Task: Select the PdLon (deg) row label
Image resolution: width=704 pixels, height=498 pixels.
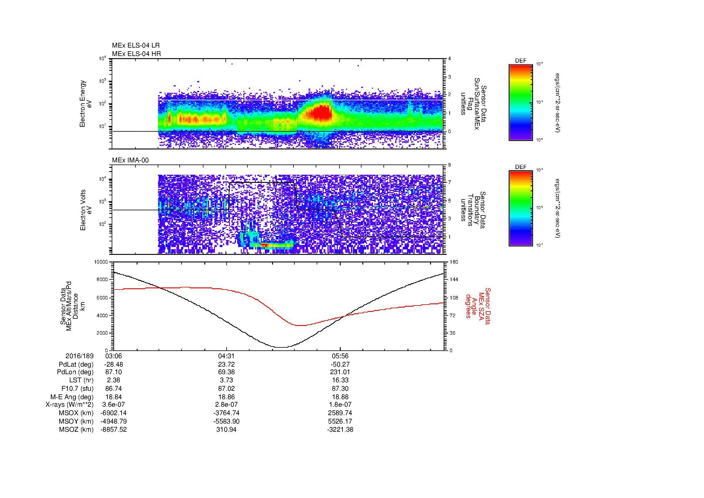Action: [x=76, y=372]
